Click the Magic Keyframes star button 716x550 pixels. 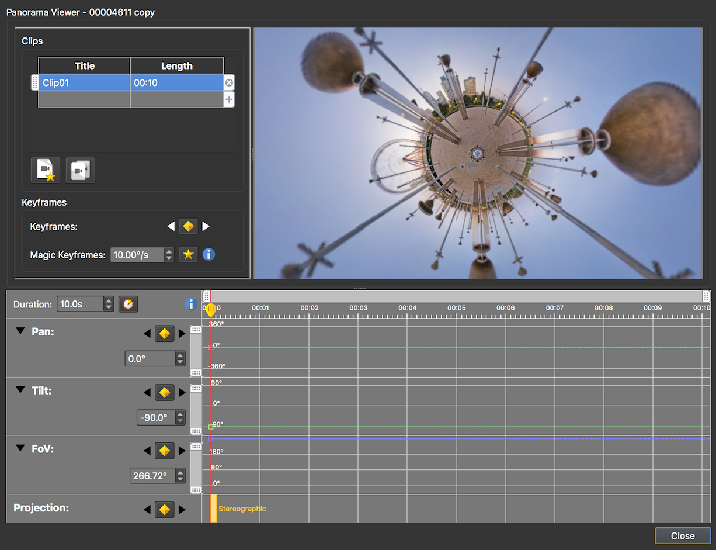[x=188, y=254]
